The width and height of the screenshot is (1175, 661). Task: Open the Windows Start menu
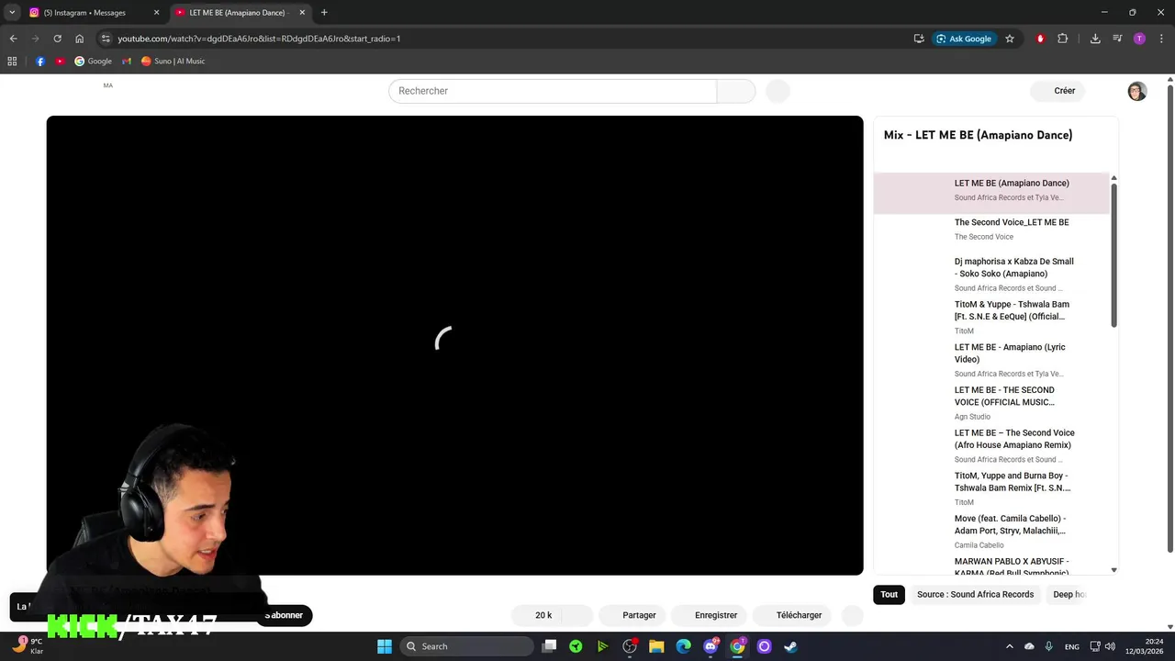pyautogui.click(x=385, y=646)
